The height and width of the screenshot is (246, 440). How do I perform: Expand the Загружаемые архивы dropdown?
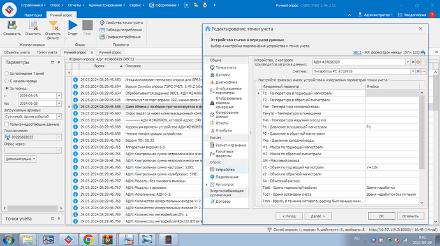(x=59, y=116)
